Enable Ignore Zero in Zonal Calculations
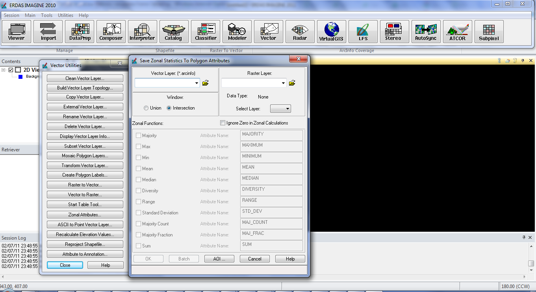 [x=223, y=123]
